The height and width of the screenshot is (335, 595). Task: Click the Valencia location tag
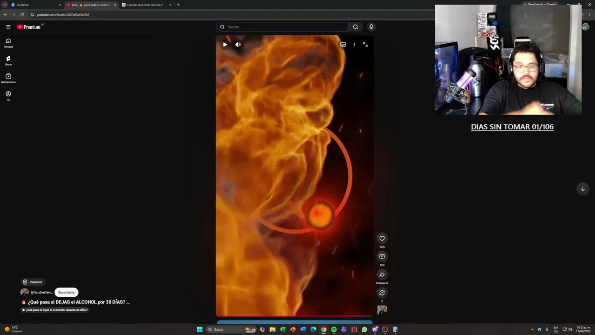point(33,282)
